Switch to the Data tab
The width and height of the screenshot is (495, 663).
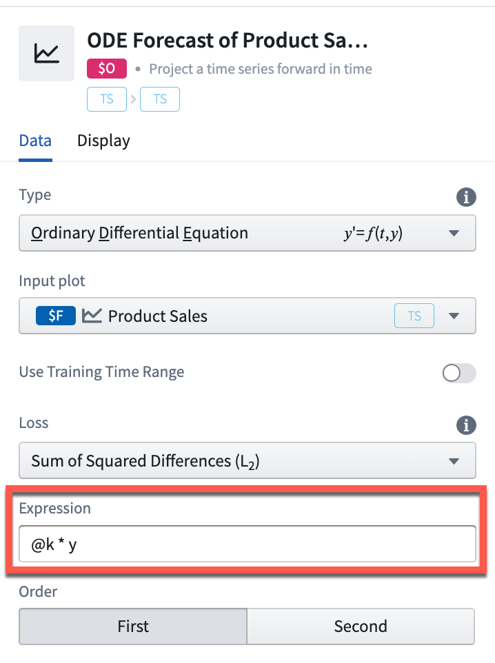click(36, 141)
